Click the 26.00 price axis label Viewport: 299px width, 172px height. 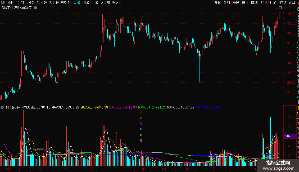coord(291,83)
